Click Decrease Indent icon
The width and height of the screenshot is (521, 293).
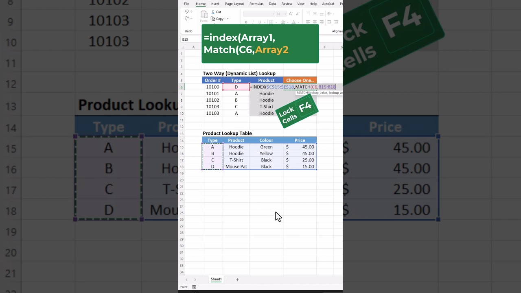[329, 22]
